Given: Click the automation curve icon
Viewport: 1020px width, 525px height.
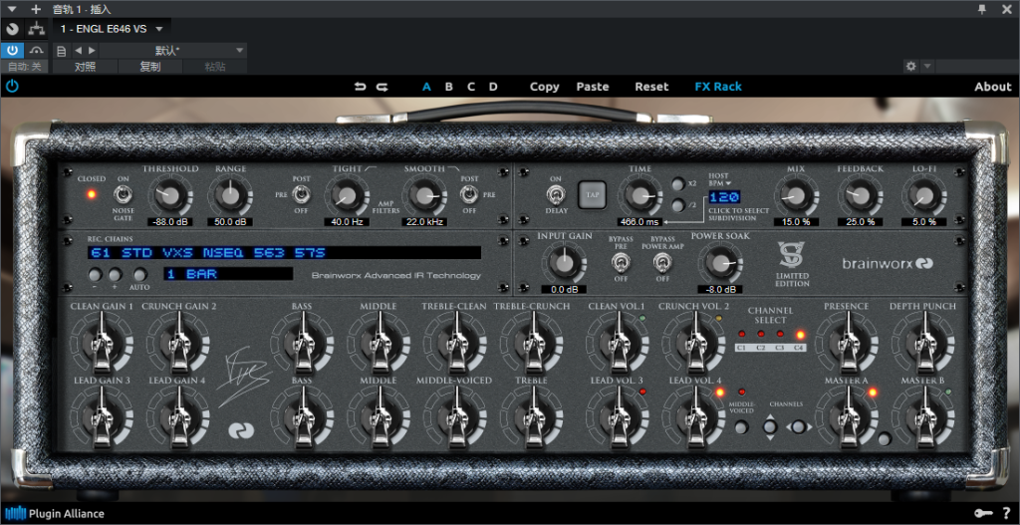Looking at the screenshot, I should [37, 50].
